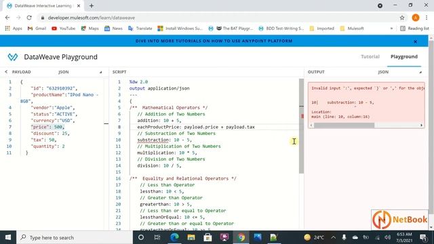Image resolution: width=434 pixels, height=244 pixels.
Task: Open Cortana circle on taskbar
Action: (x=141, y=237)
